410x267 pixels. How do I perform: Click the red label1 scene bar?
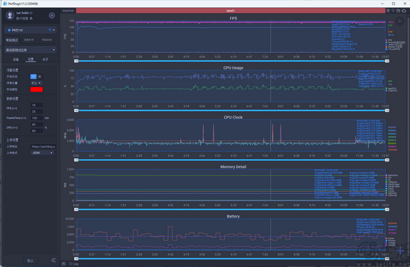coord(230,11)
